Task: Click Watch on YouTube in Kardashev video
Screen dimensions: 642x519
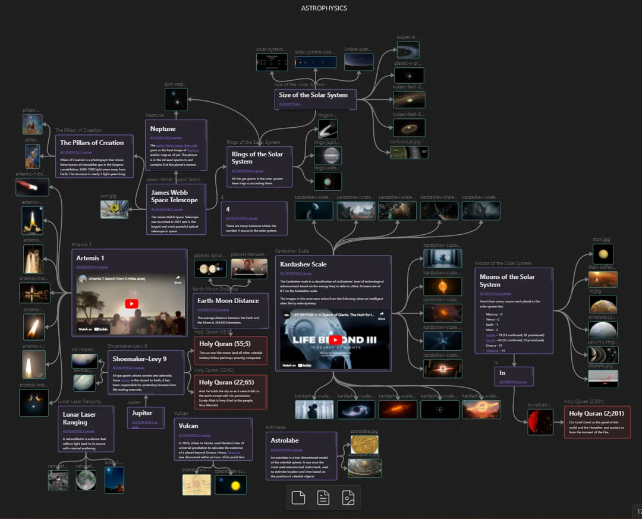Action: tap(295, 365)
